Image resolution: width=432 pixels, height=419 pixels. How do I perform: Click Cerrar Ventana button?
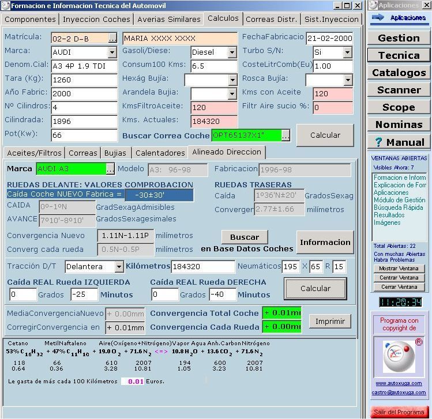[399, 287]
